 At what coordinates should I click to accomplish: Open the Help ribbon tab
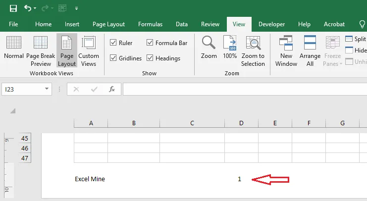click(304, 24)
